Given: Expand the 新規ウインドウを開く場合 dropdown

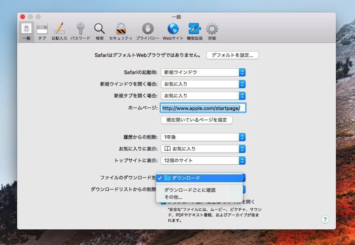Looking at the screenshot, I should (x=203, y=84).
